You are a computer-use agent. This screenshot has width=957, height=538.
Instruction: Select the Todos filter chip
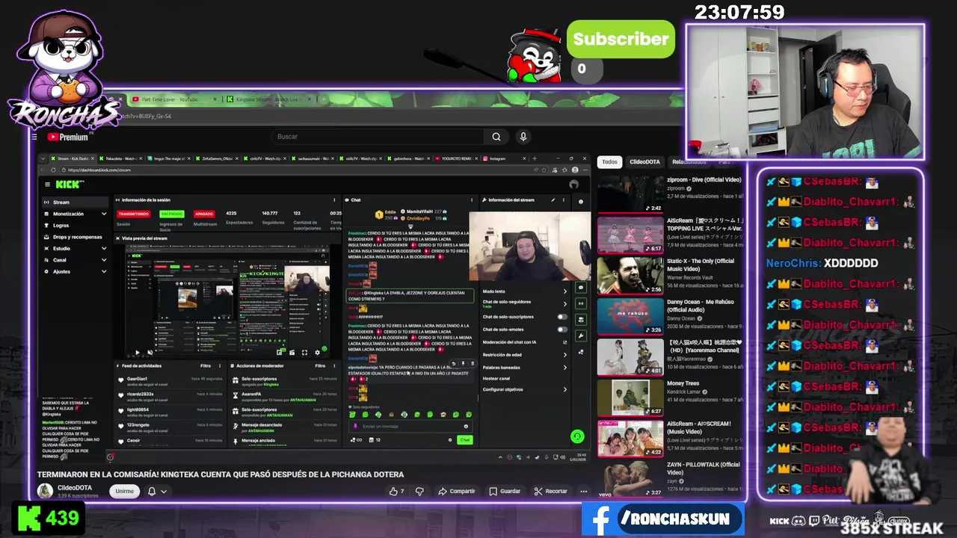click(610, 161)
